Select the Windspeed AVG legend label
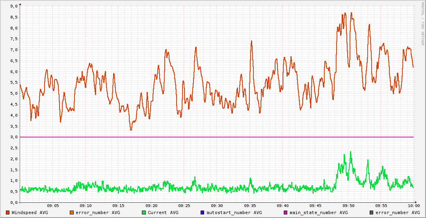This screenshot has width=426, height=218. (x=30, y=213)
